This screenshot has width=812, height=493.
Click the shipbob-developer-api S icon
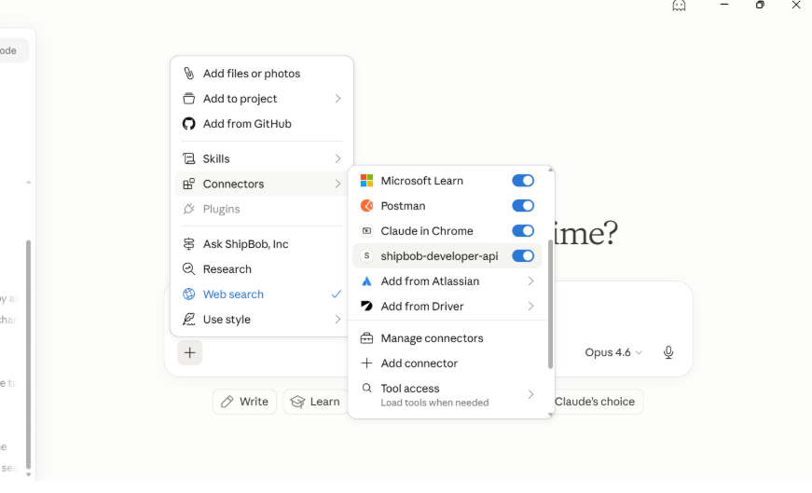[366, 256]
